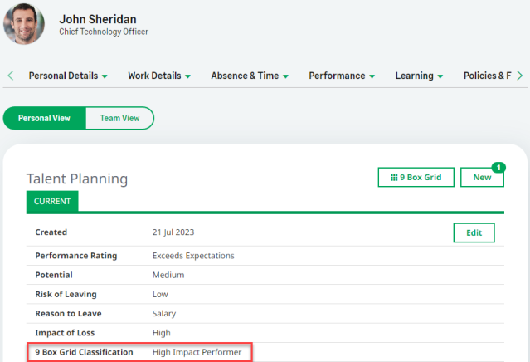Select the CURRENT tab
530x362 pixels.
click(x=52, y=201)
